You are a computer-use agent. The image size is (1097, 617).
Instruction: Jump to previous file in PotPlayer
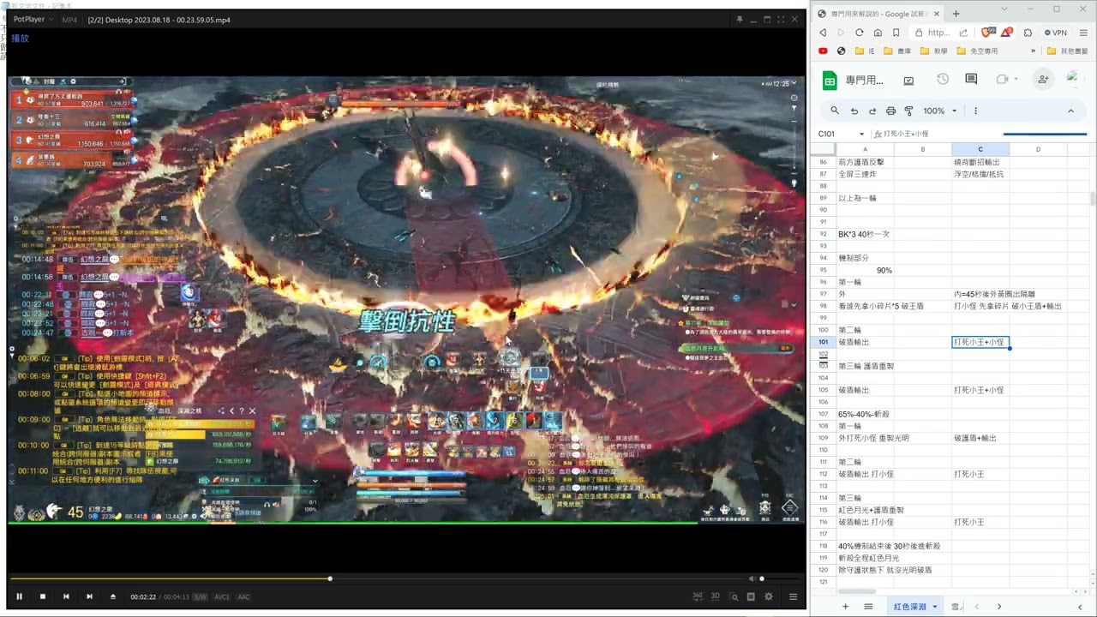(66, 596)
